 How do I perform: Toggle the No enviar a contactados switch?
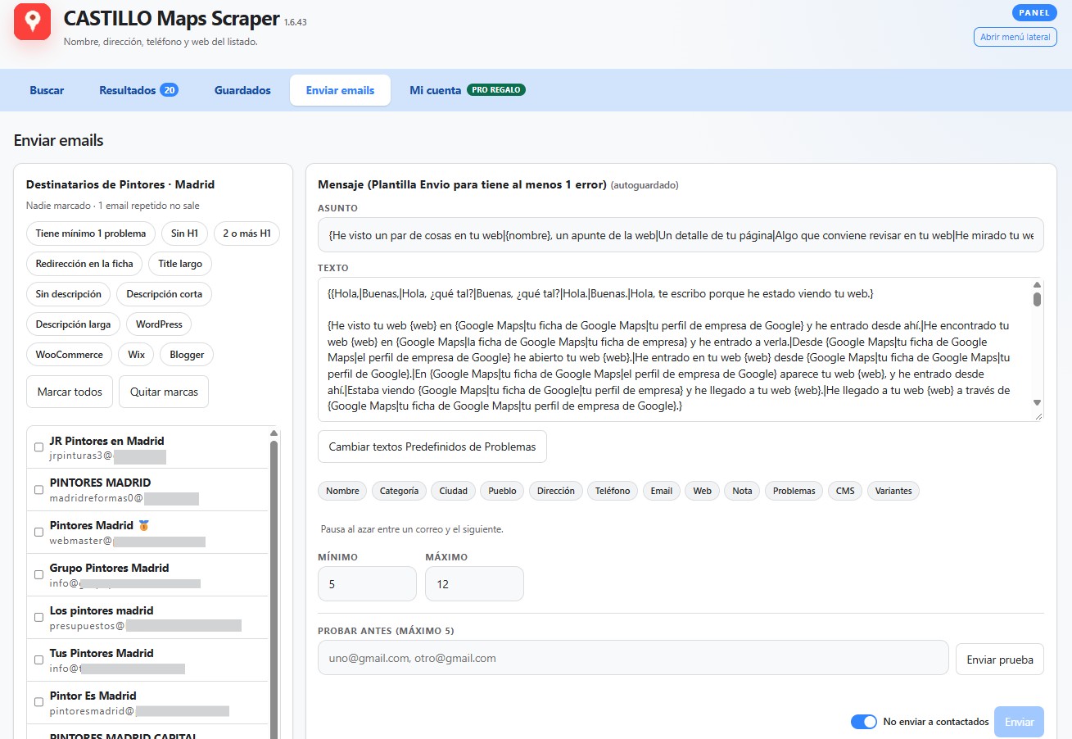(864, 722)
